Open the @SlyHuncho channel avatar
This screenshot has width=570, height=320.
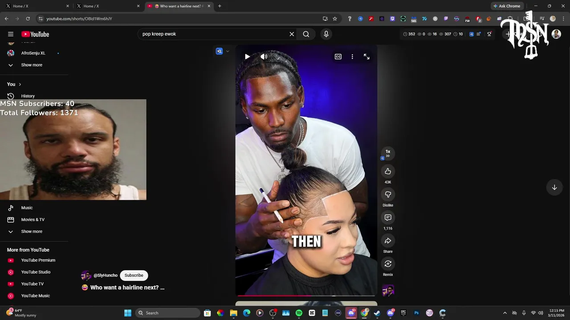[86, 276]
